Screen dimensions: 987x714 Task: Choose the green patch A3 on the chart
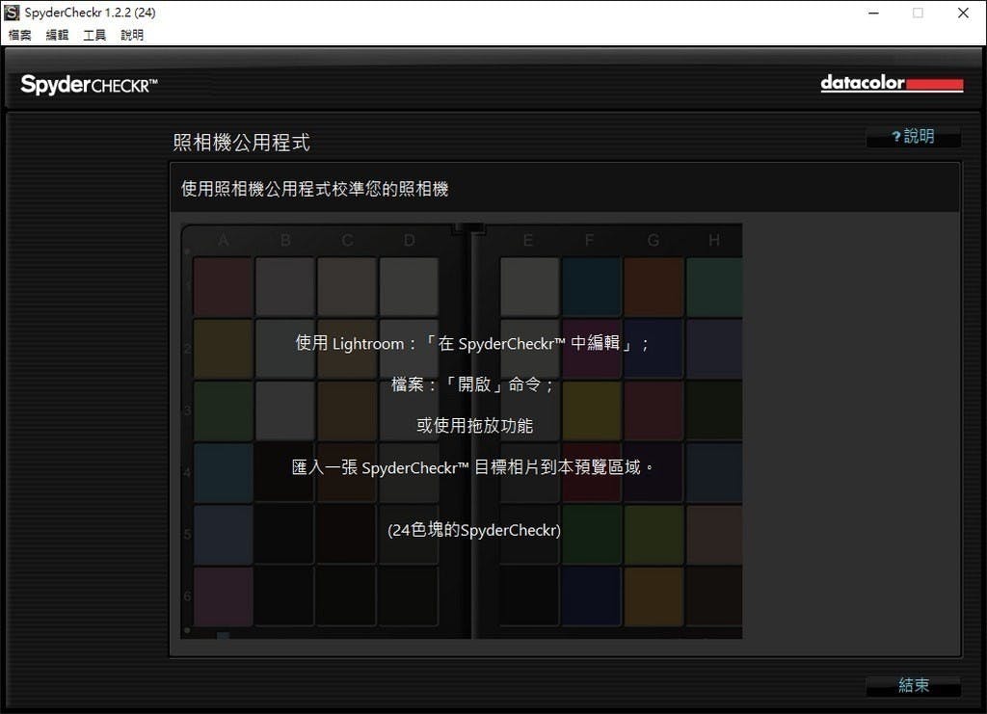tap(223, 410)
